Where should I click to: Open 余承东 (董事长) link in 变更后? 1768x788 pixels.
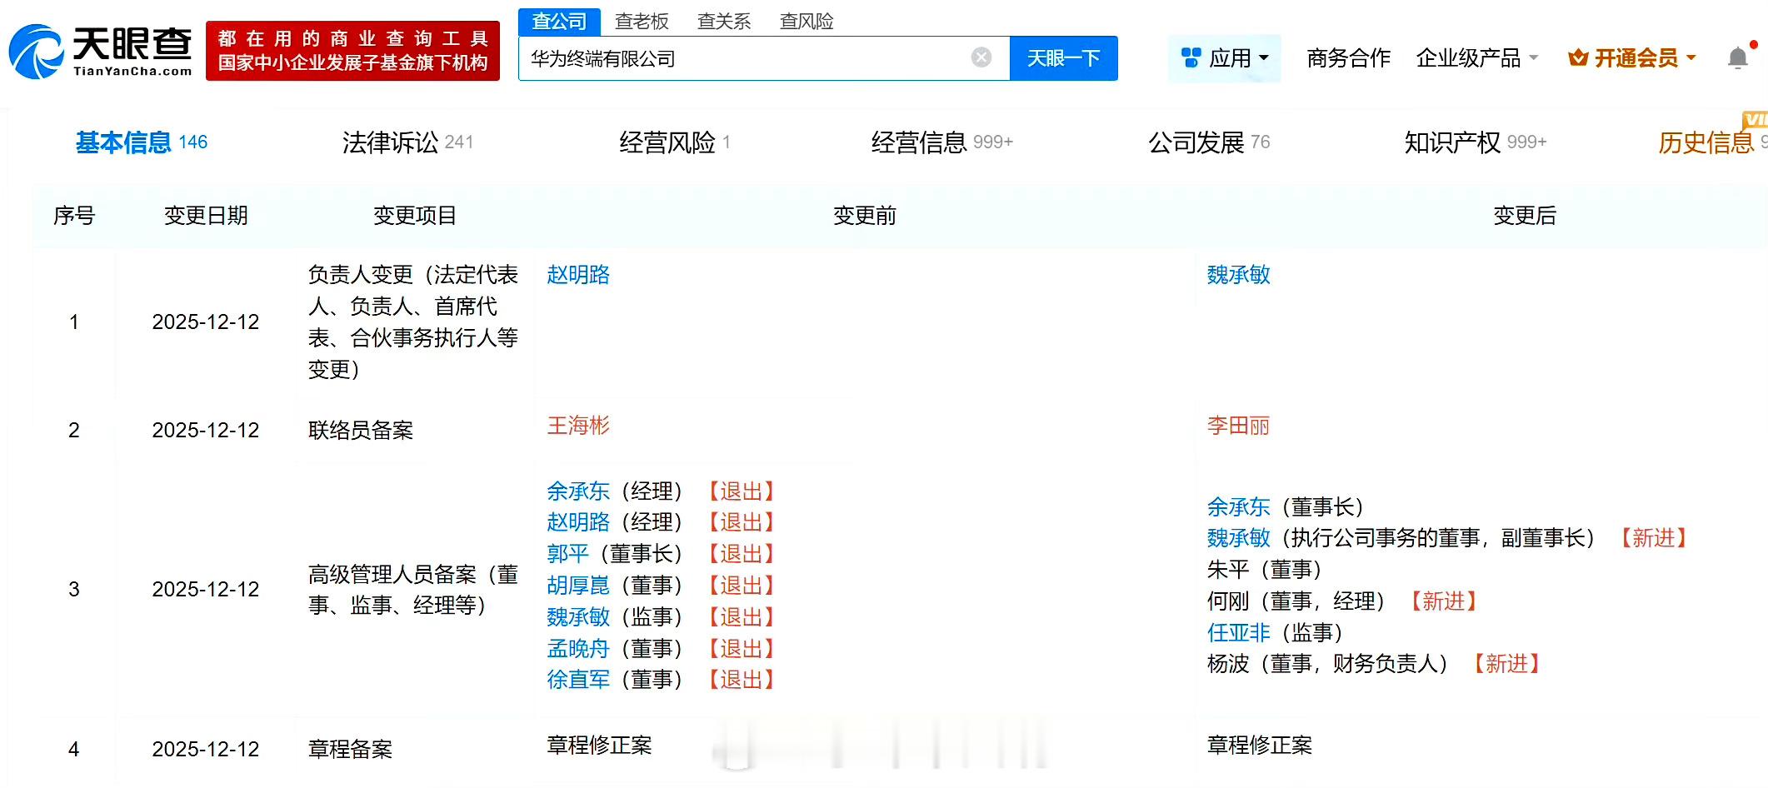[1238, 506]
